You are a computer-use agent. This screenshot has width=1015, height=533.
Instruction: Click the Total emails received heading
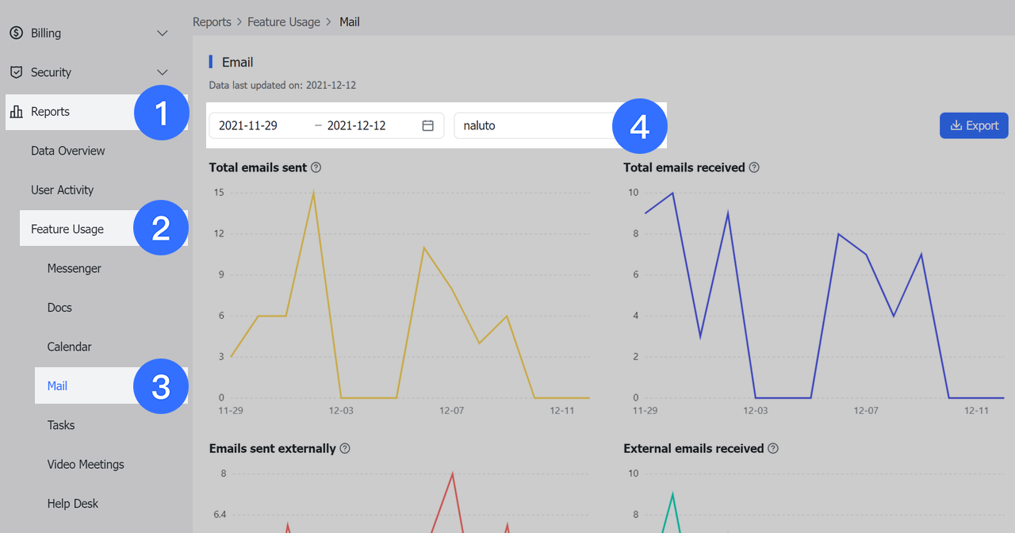(x=684, y=167)
